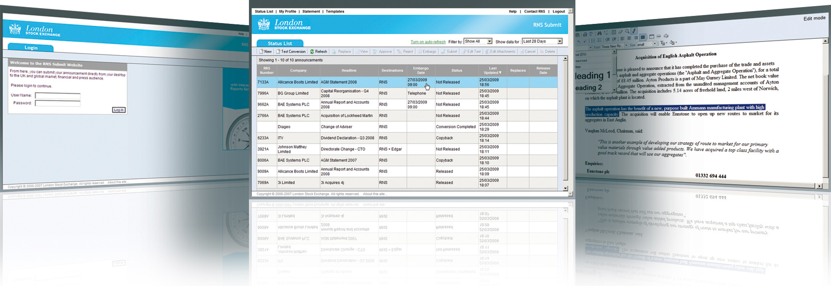831x286 pixels.
Task: Click the justify icon in editor toolbar
Action: pyautogui.click(x=643, y=37)
